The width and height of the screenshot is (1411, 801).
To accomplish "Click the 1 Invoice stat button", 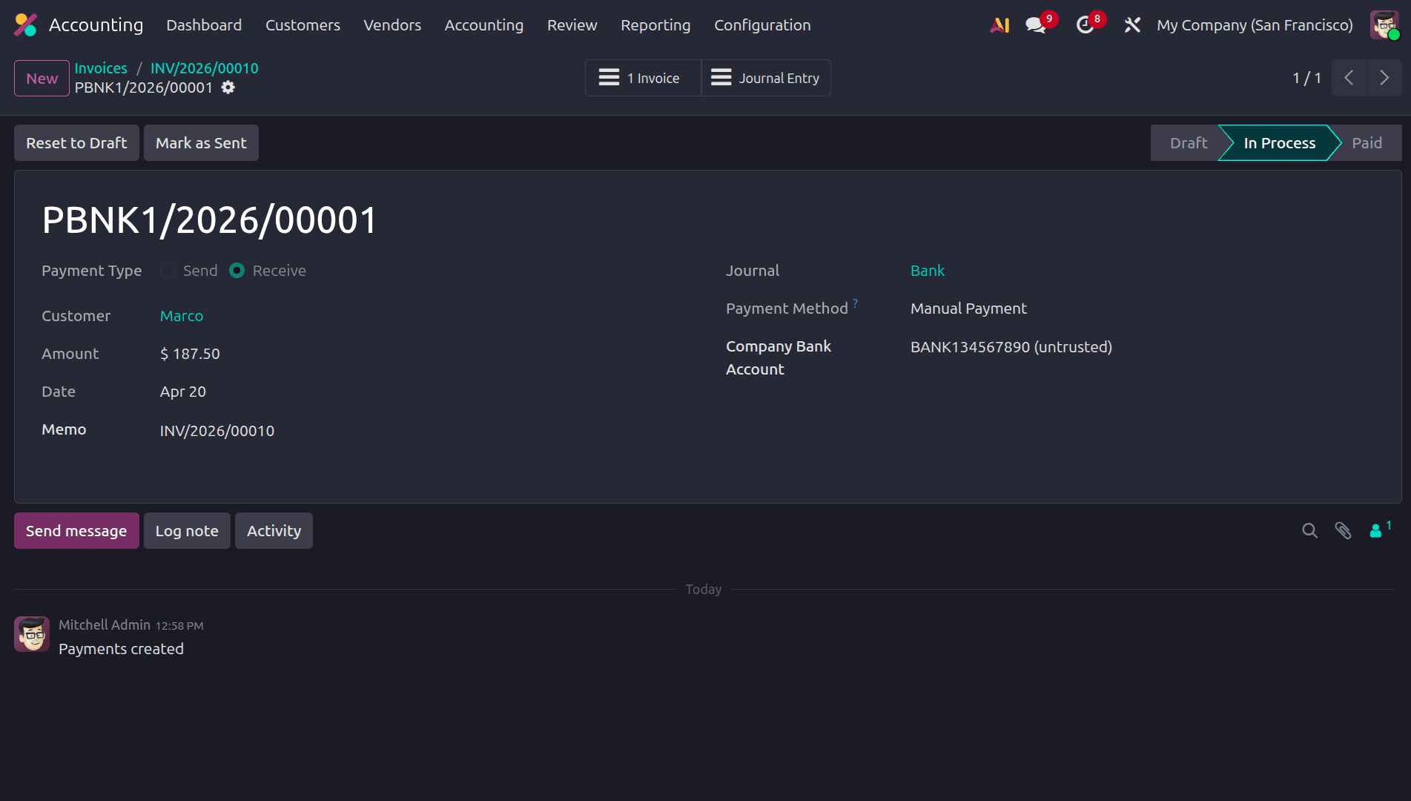I will tap(643, 77).
